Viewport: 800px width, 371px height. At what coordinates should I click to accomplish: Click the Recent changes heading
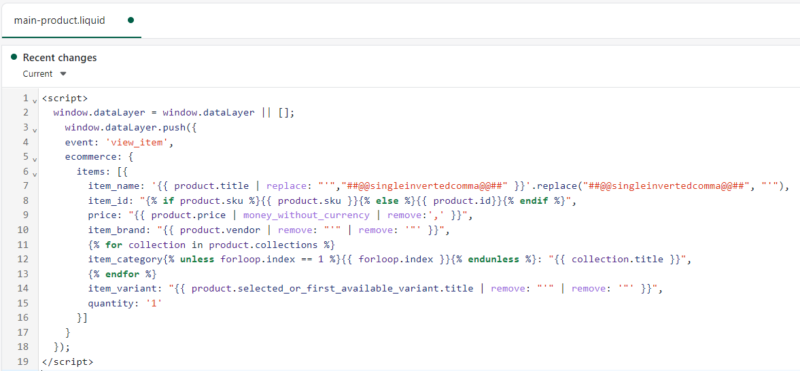click(60, 58)
